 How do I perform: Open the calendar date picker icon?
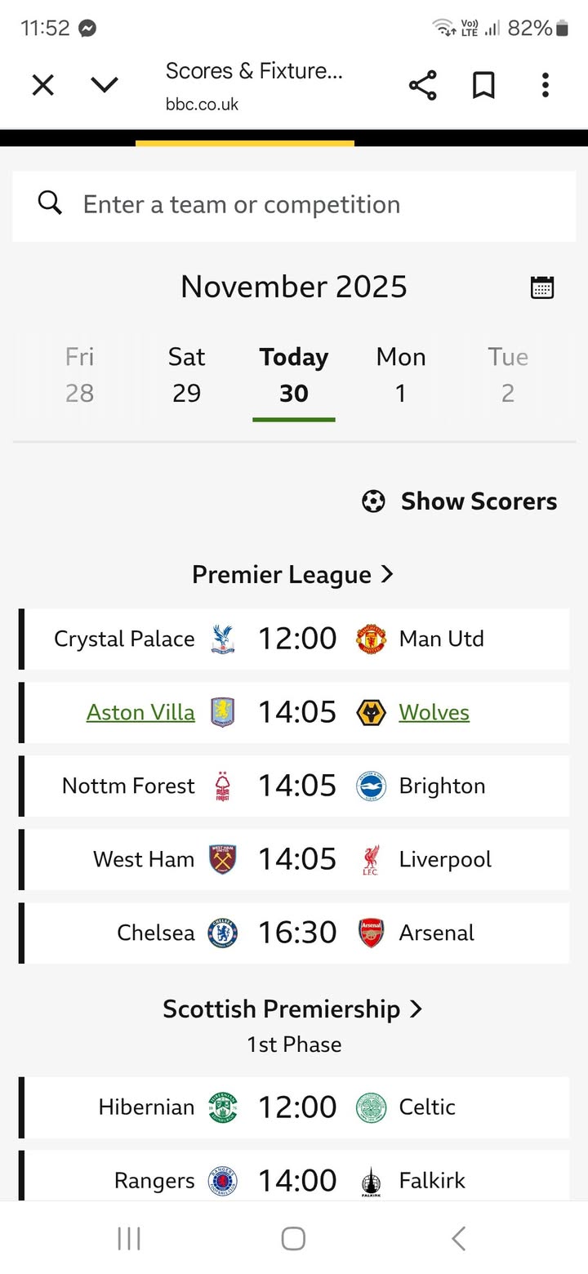point(542,287)
